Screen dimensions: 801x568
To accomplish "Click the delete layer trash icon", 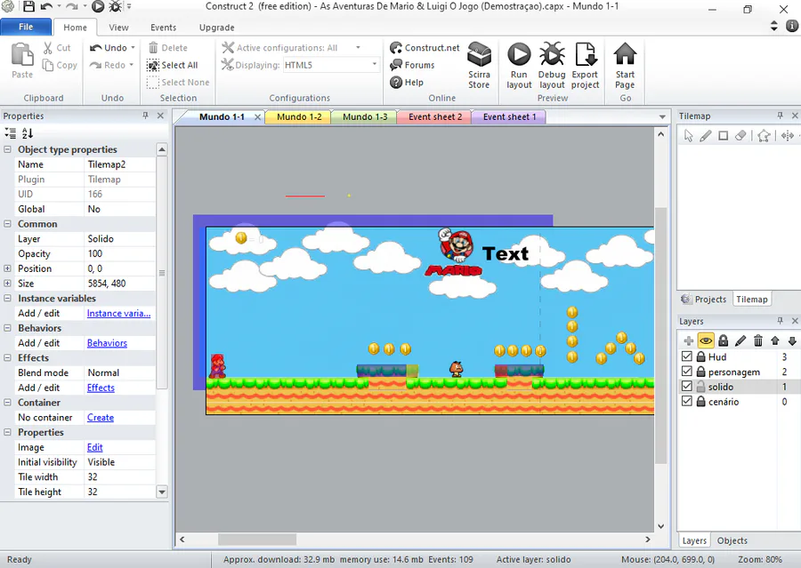I will tap(758, 341).
